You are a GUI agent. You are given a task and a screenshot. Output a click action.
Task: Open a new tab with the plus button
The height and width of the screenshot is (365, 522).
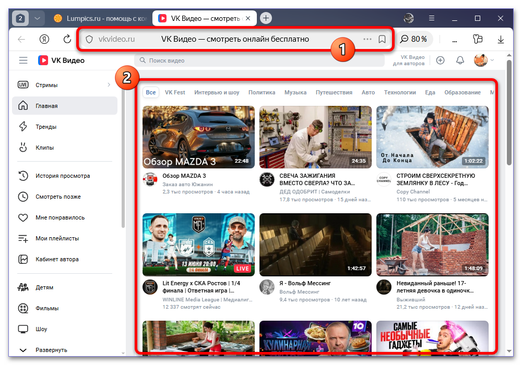click(x=266, y=18)
